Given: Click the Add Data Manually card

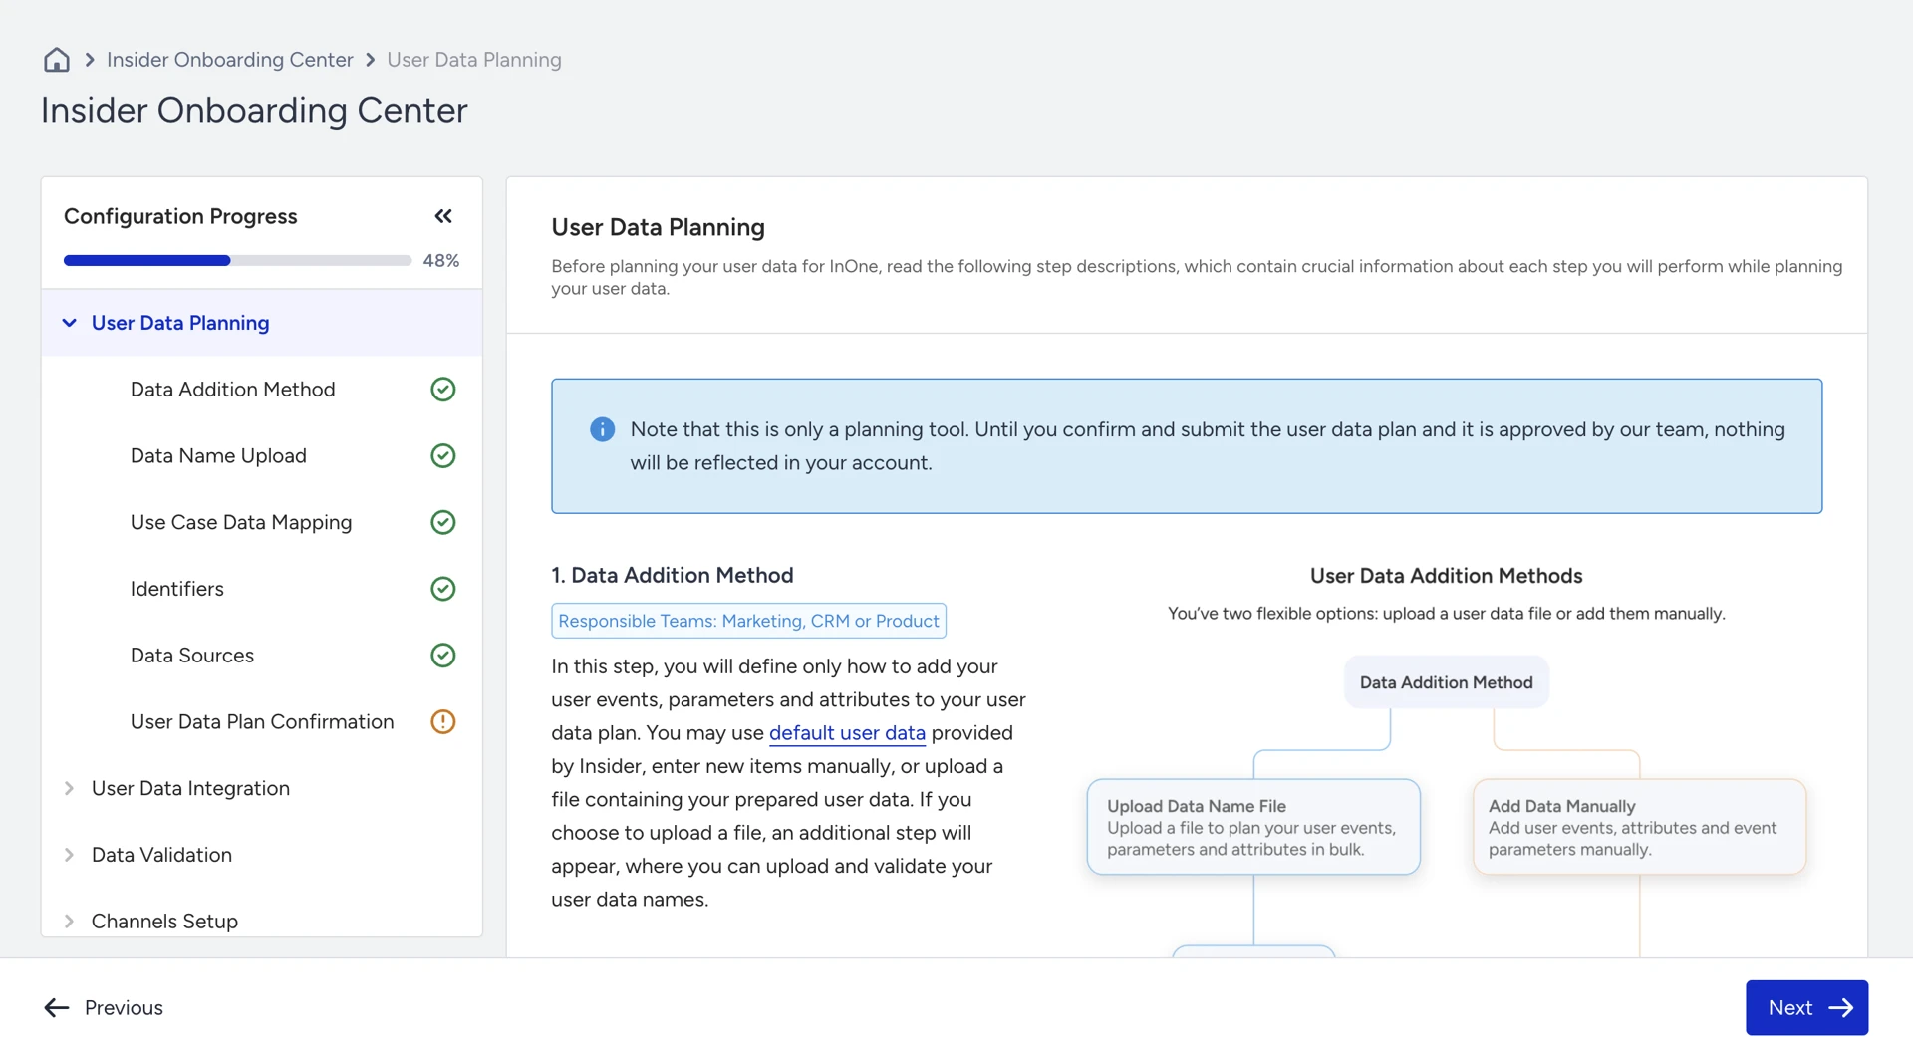Looking at the screenshot, I should (x=1639, y=827).
